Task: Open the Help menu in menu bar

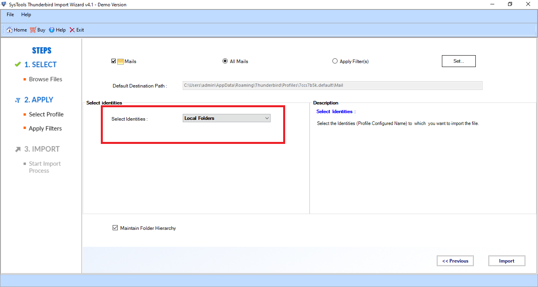Action: click(26, 15)
